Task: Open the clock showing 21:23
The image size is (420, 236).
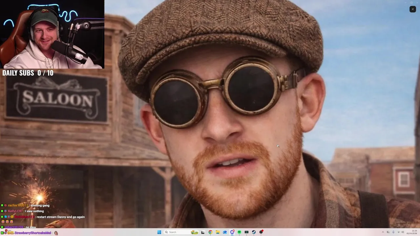Action: pyautogui.click(x=411, y=232)
